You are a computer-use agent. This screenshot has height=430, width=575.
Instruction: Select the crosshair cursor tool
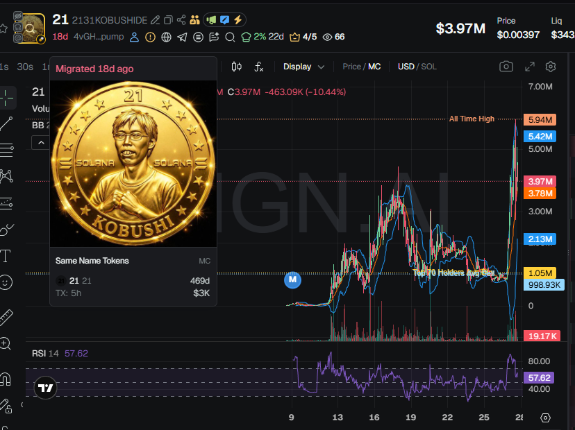click(x=6, y=98)
